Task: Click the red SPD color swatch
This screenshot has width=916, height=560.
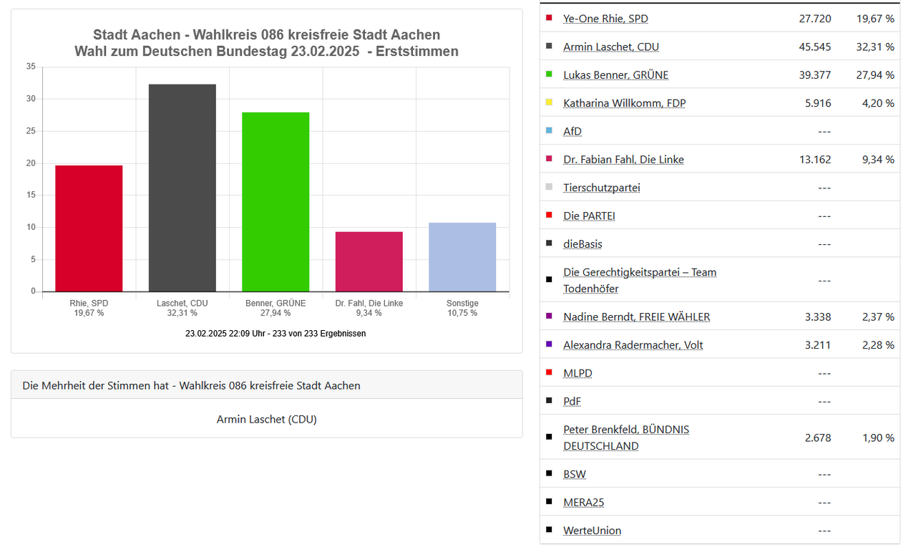Action: 549,18
